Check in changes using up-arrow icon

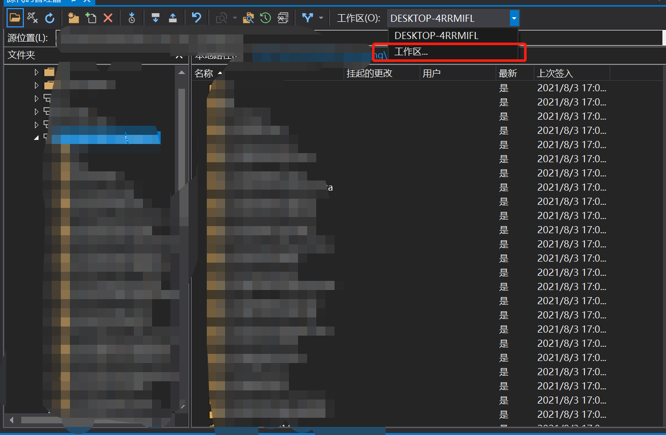click(173, 18)
